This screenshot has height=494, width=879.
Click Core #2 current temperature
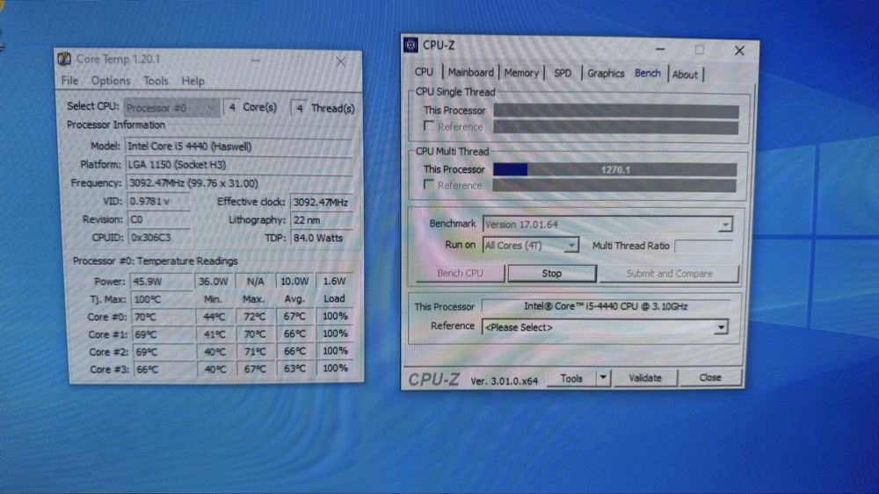coord(163,352)
